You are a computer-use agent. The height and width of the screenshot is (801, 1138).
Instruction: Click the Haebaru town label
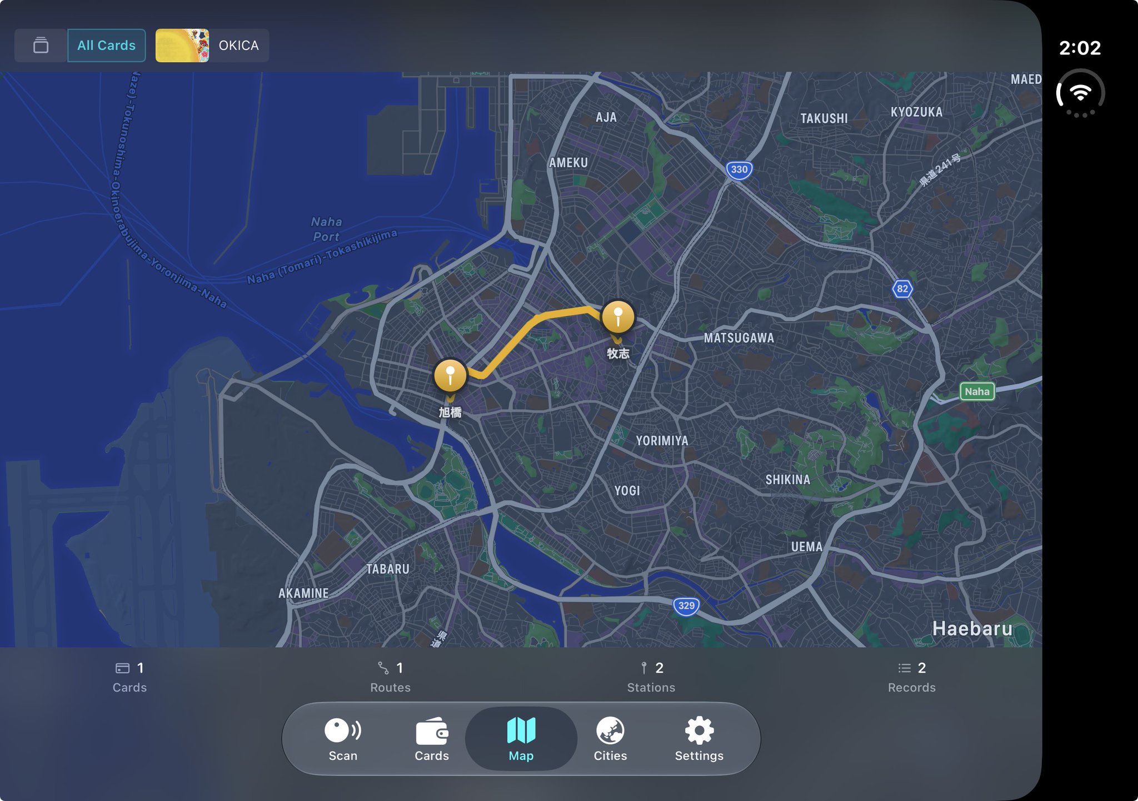click(972, 629)
